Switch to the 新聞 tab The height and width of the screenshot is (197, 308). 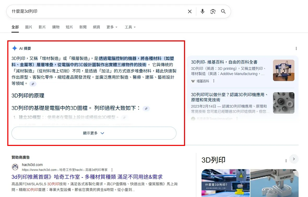coord(83,27)
